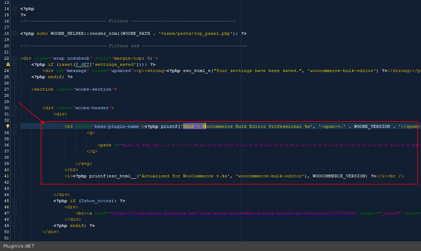The height and width of the screenshot is (251, 421).
Task: Collapse the fold marker on line 18
Action: tap(14, 33)
